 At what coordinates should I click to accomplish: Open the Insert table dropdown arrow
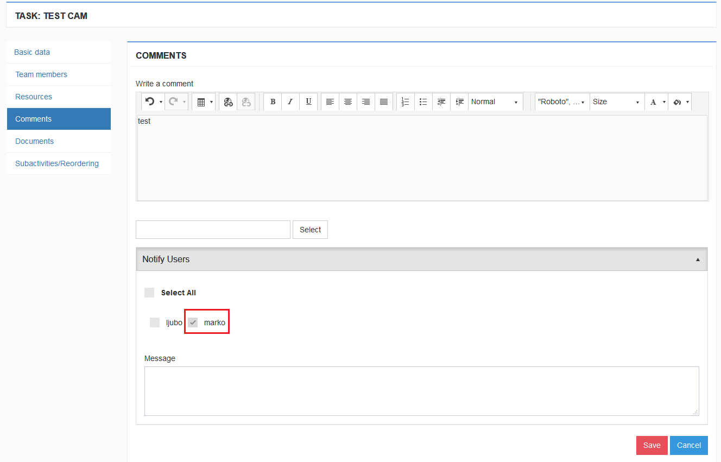(x=212, y=102)
